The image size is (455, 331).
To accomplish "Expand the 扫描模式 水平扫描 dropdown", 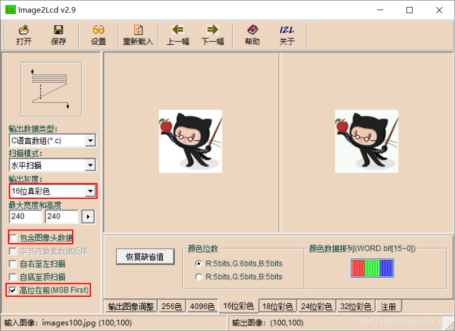I will point(90,165).
